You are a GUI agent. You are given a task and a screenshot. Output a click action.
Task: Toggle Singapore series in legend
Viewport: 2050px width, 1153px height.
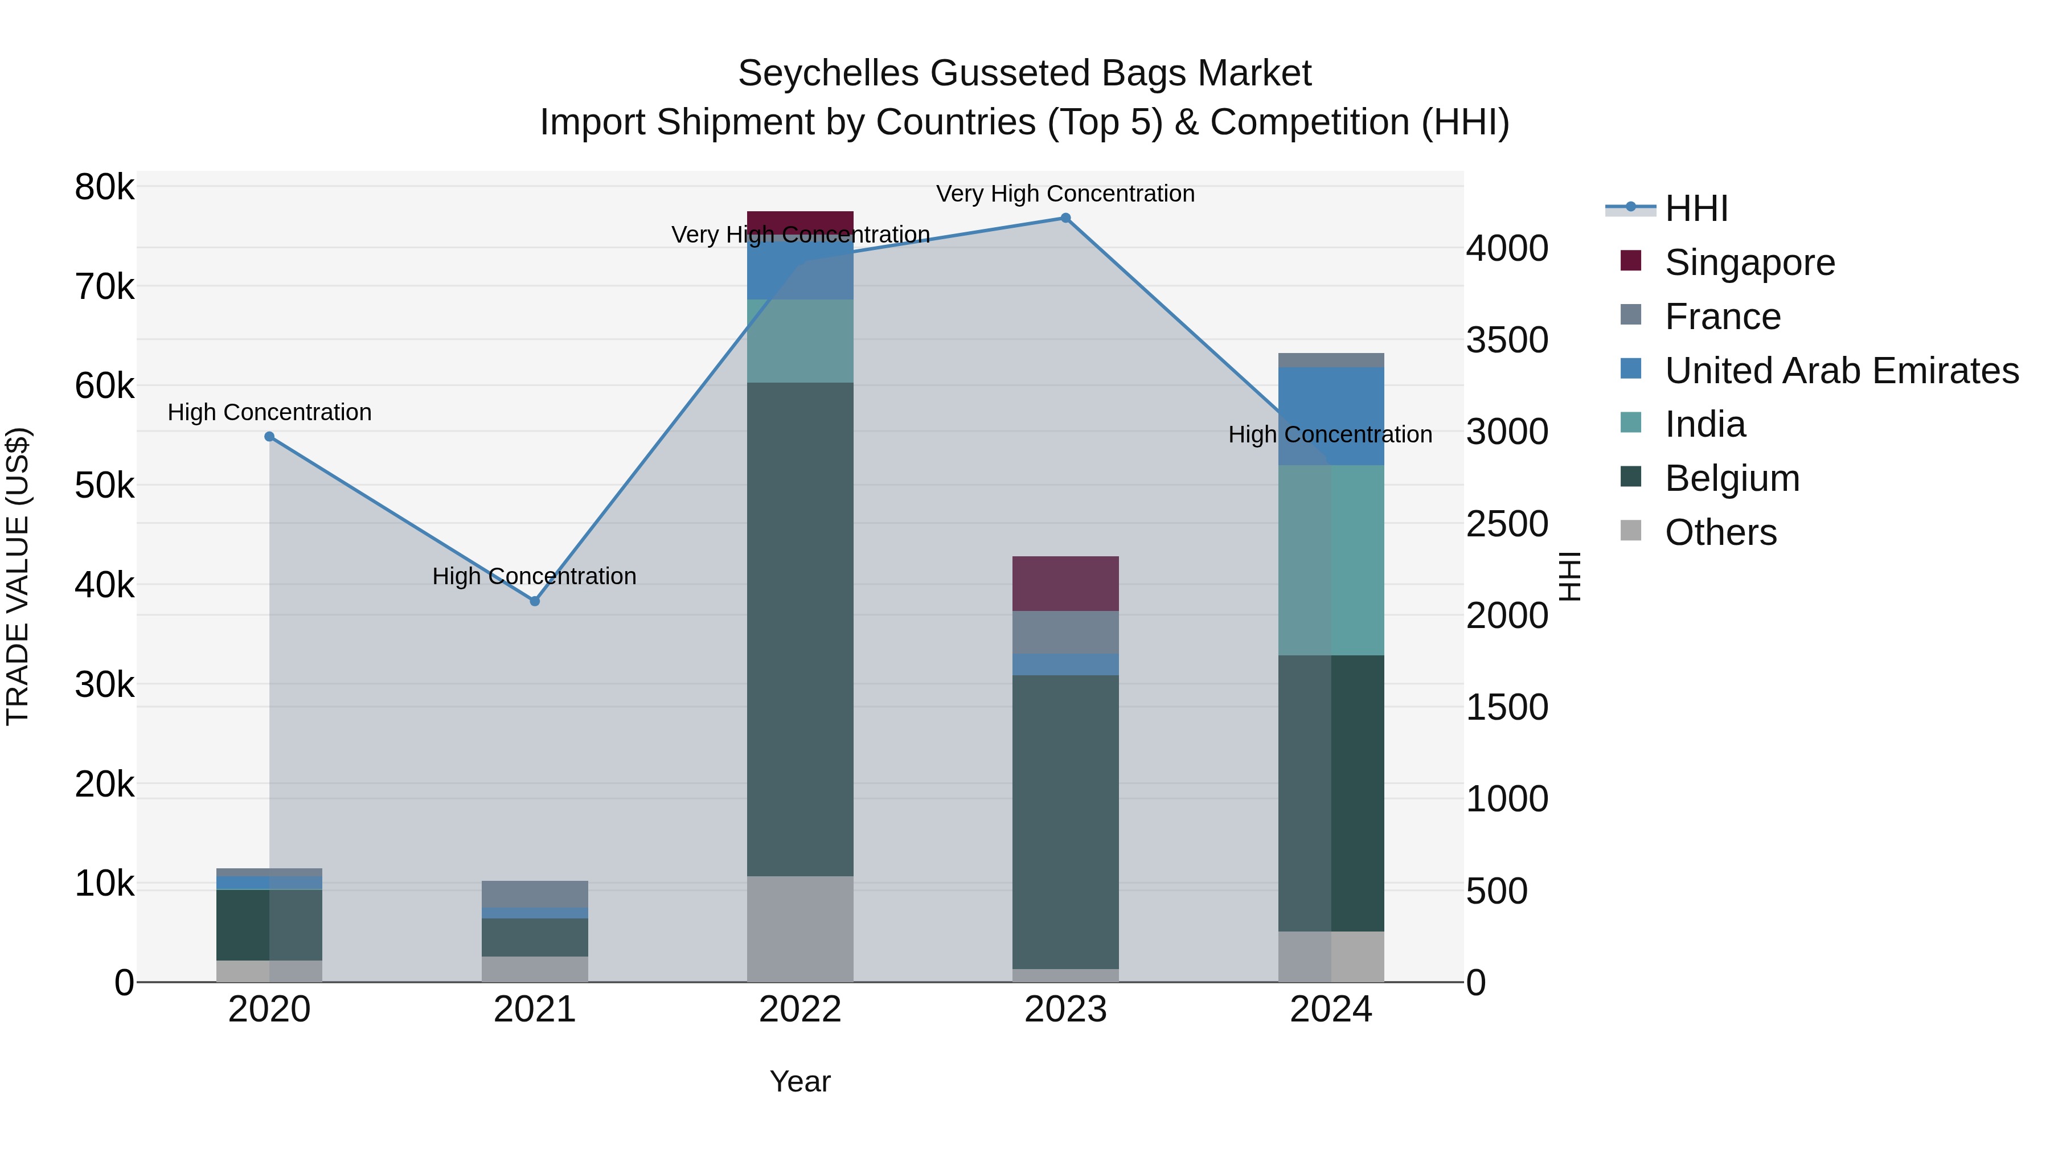click(x=1727, y=262)
